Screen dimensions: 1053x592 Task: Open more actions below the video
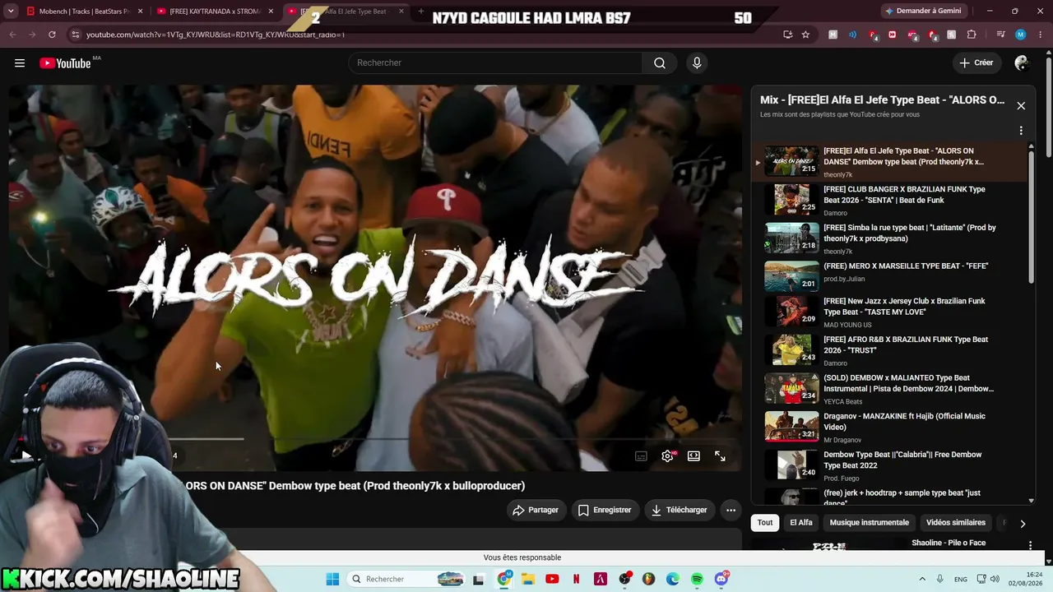pos(731,511)
